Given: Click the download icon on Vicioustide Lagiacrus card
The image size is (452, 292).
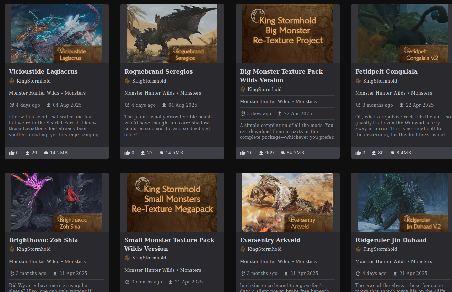Looking at the screenshot, I should pyautogui.click(x=27, y=153).
